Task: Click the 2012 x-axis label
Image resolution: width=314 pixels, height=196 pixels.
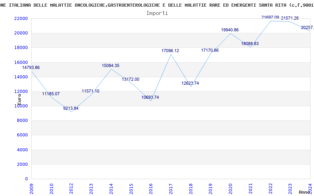Action: [71, 189]
